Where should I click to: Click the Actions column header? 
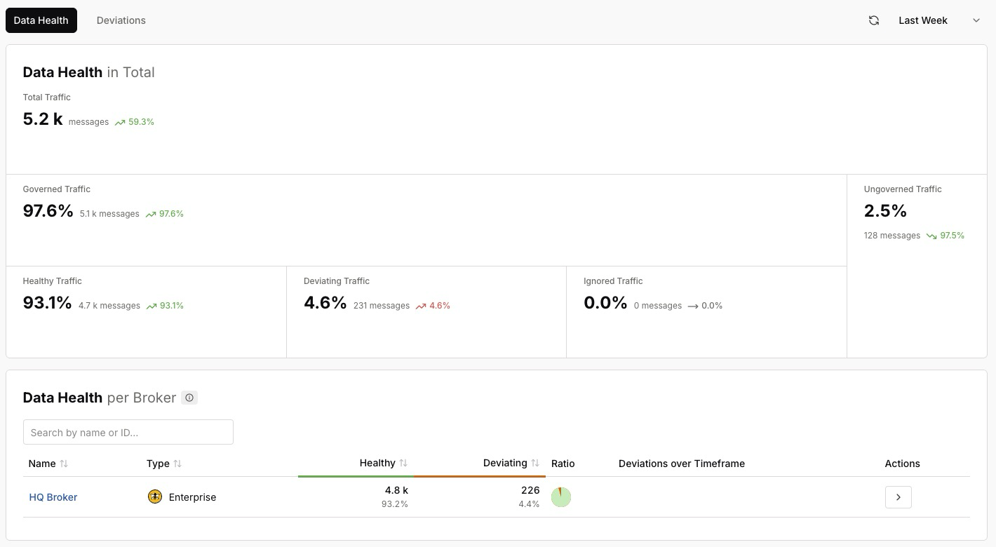(x=903, y=464)
